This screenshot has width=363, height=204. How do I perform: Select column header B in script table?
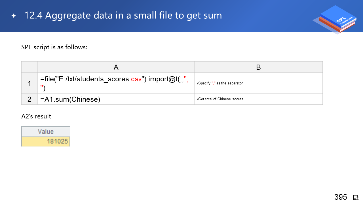pos(258,67)
